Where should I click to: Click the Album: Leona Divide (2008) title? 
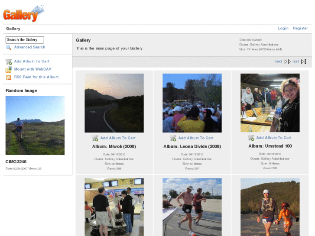tap(192, 146)
